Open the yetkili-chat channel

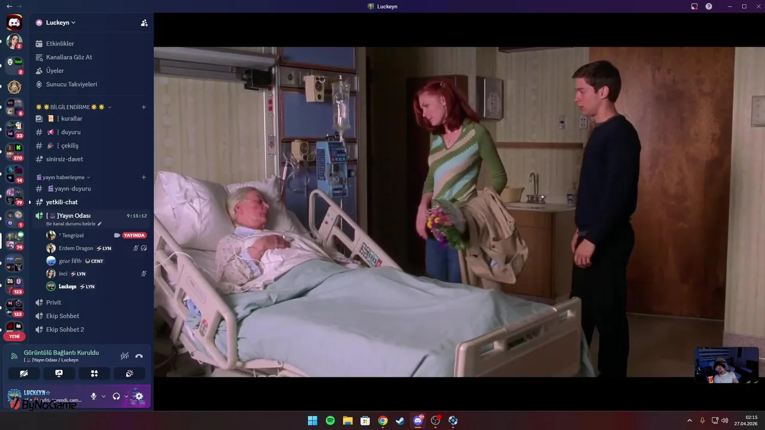click(x=91, y=202)
